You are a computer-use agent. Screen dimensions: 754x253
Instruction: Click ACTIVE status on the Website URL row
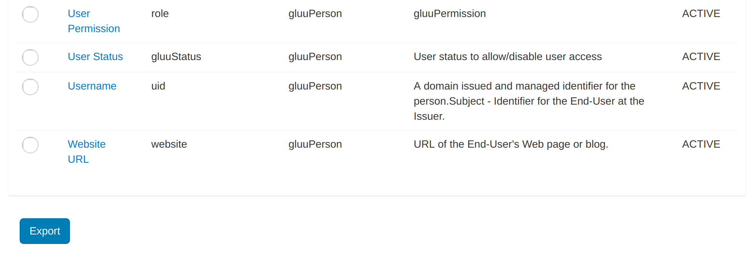[701, 144]
